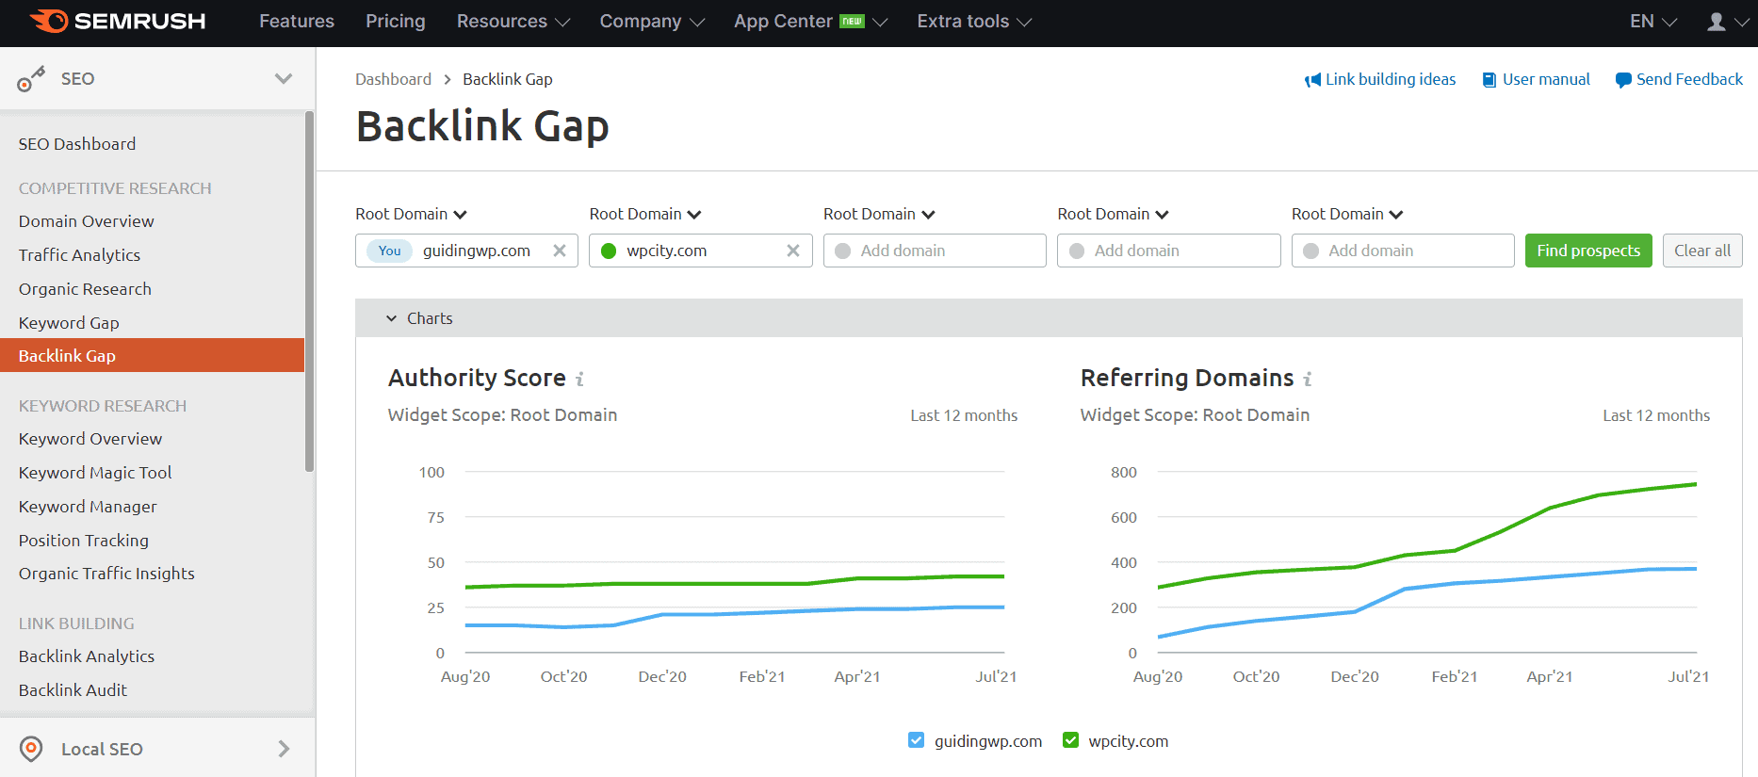Toggle the wpcity.com legend checkbox
The width and height of the screenshot is (1758, 777).
pyautogui.click(x=1070, y=740)
